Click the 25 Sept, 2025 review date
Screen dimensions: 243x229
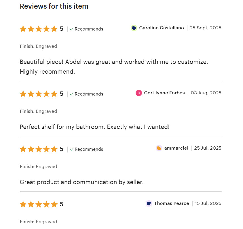tap(206, 28)
